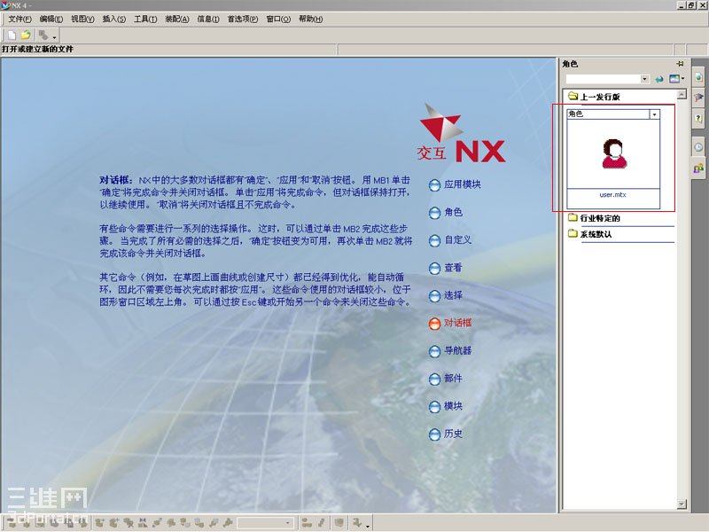The height and width of the screenshot is (532, 709).
Task: Select the 导航器 topic link
Action: click(450, 350)
